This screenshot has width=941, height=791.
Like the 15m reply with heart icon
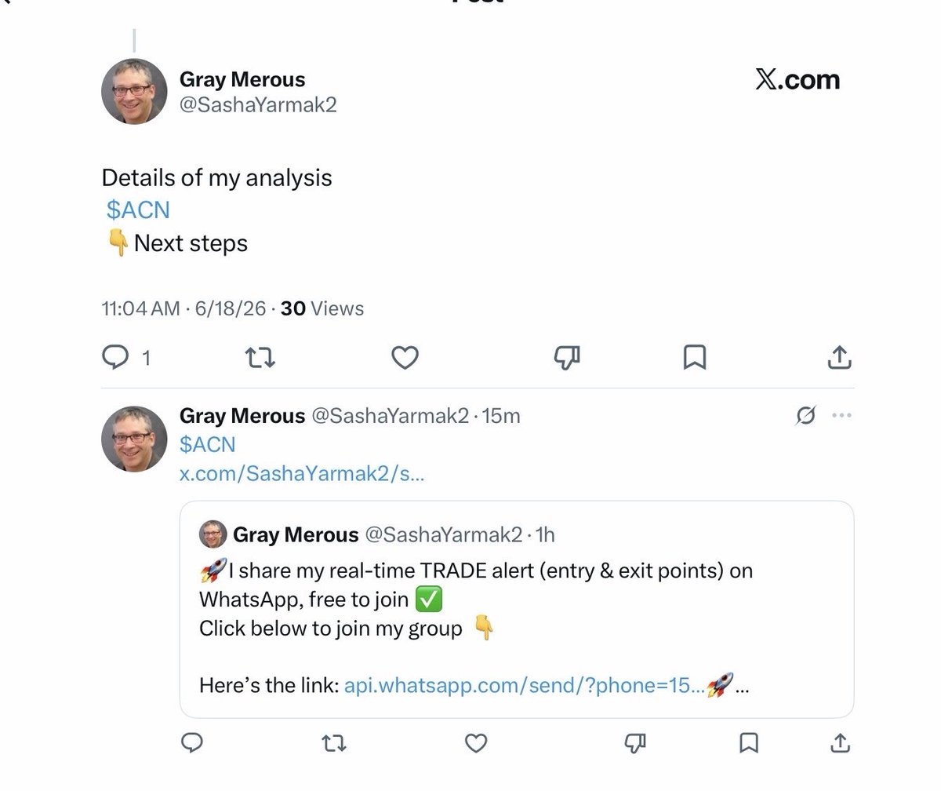(x=476, y=742)
